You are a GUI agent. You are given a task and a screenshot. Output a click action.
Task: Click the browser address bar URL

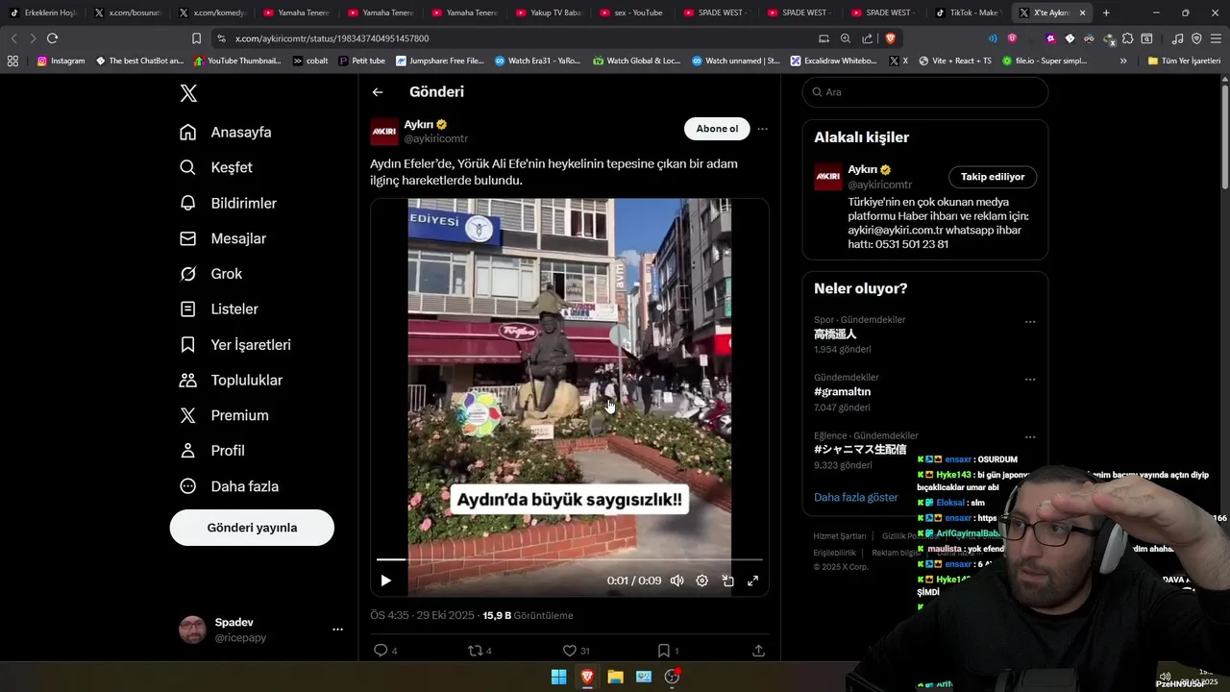tap(332, 38)
